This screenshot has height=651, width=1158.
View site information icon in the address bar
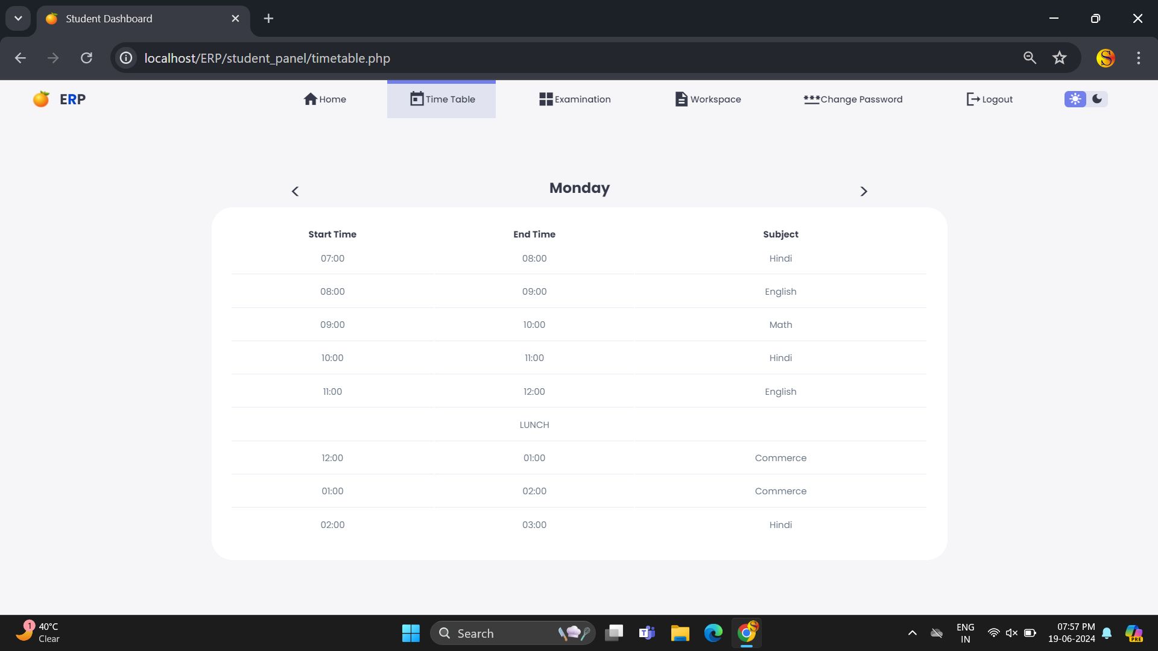[x=125, y=58]
